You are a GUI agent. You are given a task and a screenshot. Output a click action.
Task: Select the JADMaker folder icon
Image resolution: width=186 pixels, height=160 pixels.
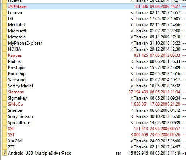coord(4,6)
